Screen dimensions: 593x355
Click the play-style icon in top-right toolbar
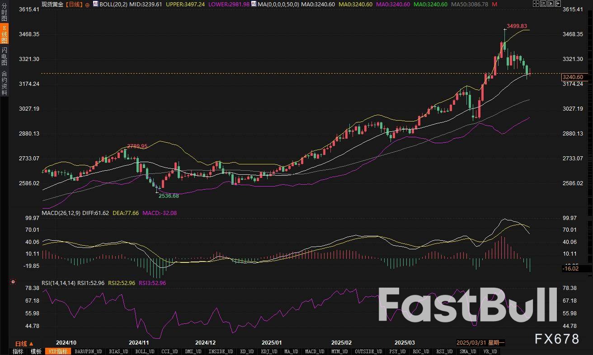(550, 4)
